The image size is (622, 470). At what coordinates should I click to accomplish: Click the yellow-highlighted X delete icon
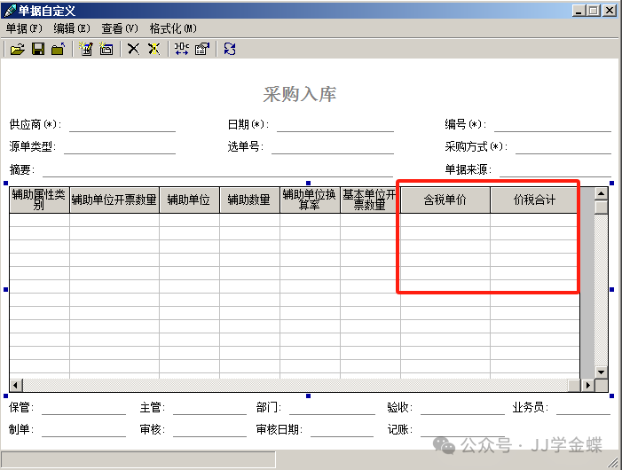[x=154, y=50]
